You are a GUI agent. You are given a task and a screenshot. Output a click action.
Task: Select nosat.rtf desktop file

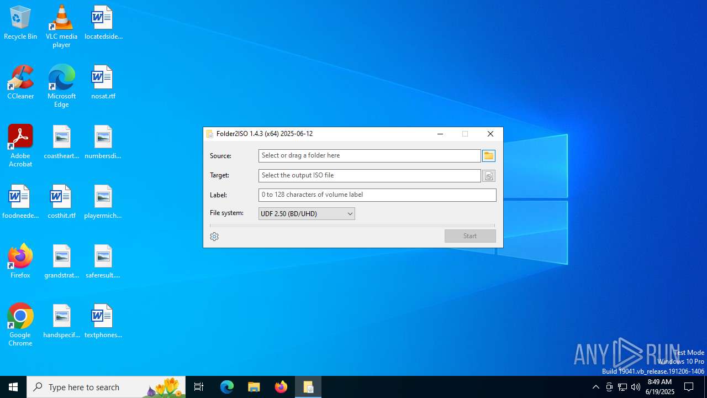[103, 83]
